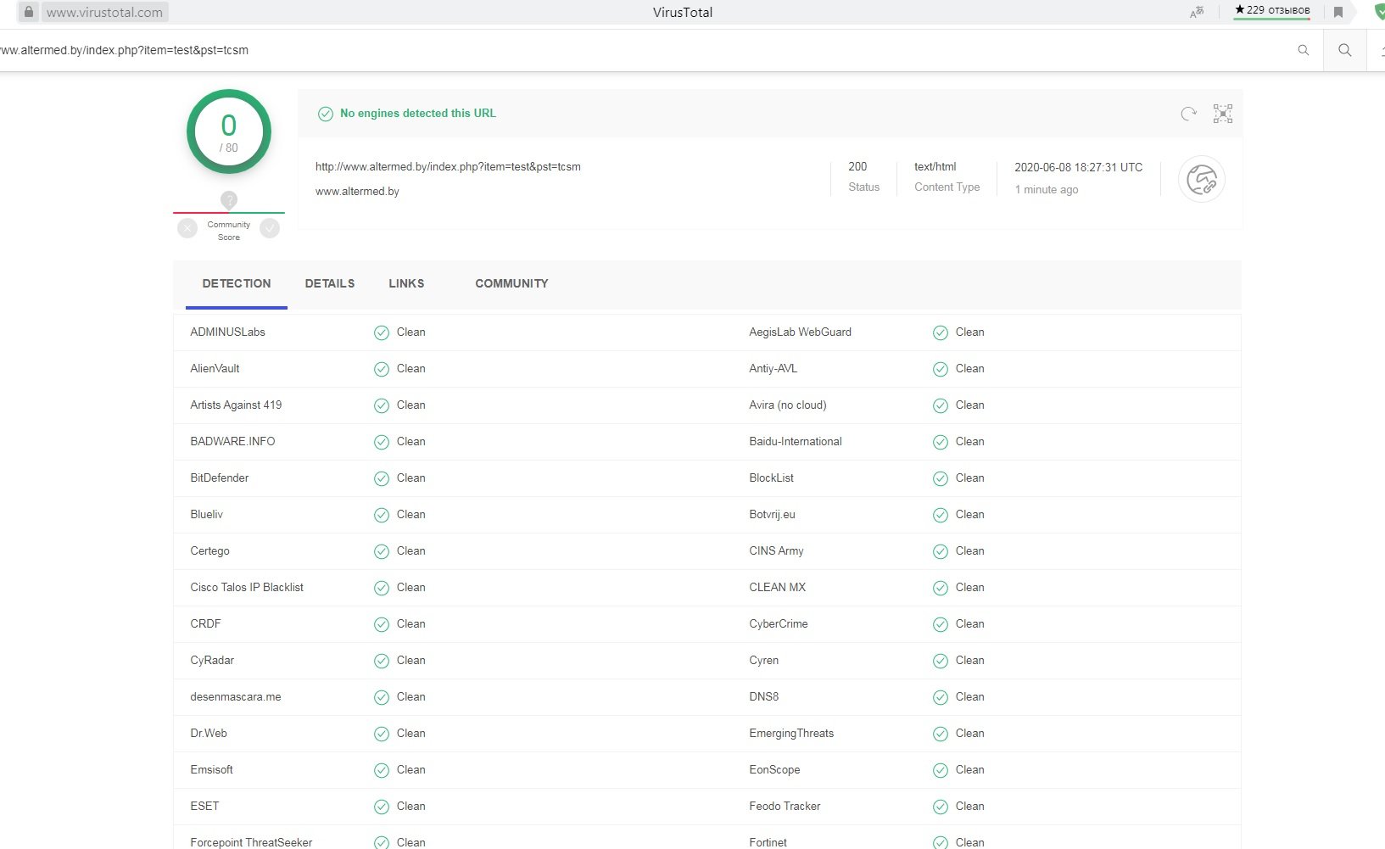The image size is (1385, 849).
Task: Click the 1 minute ago text
Action: pyautogui.click(x=1047, y=189)
